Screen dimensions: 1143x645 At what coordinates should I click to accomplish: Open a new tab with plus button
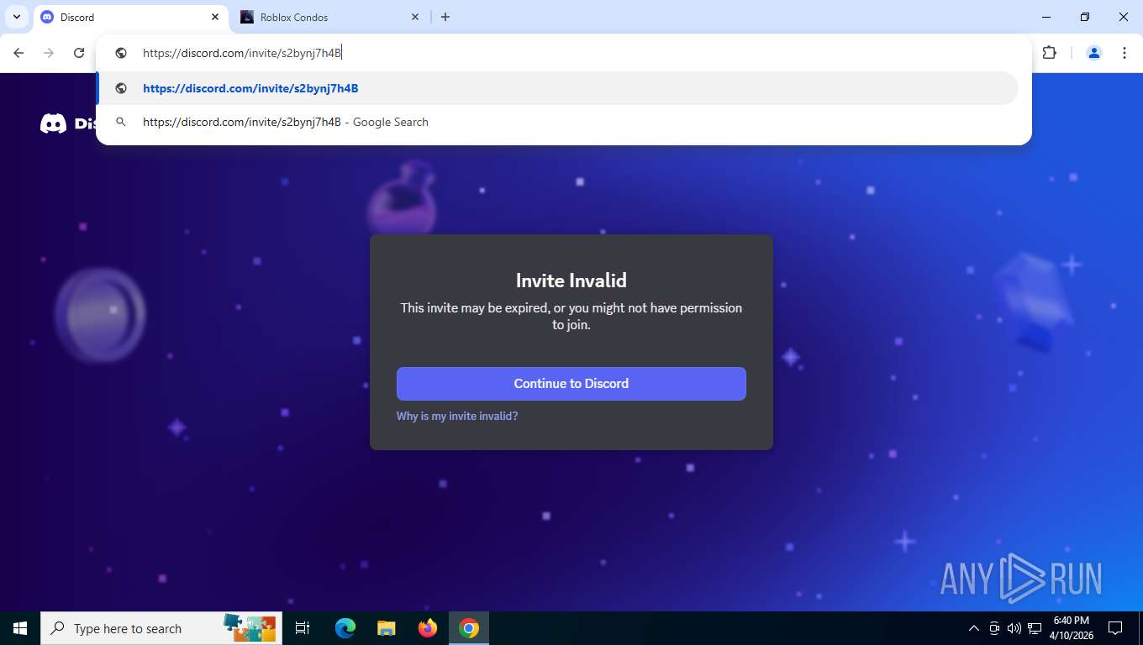click(445, 17)
